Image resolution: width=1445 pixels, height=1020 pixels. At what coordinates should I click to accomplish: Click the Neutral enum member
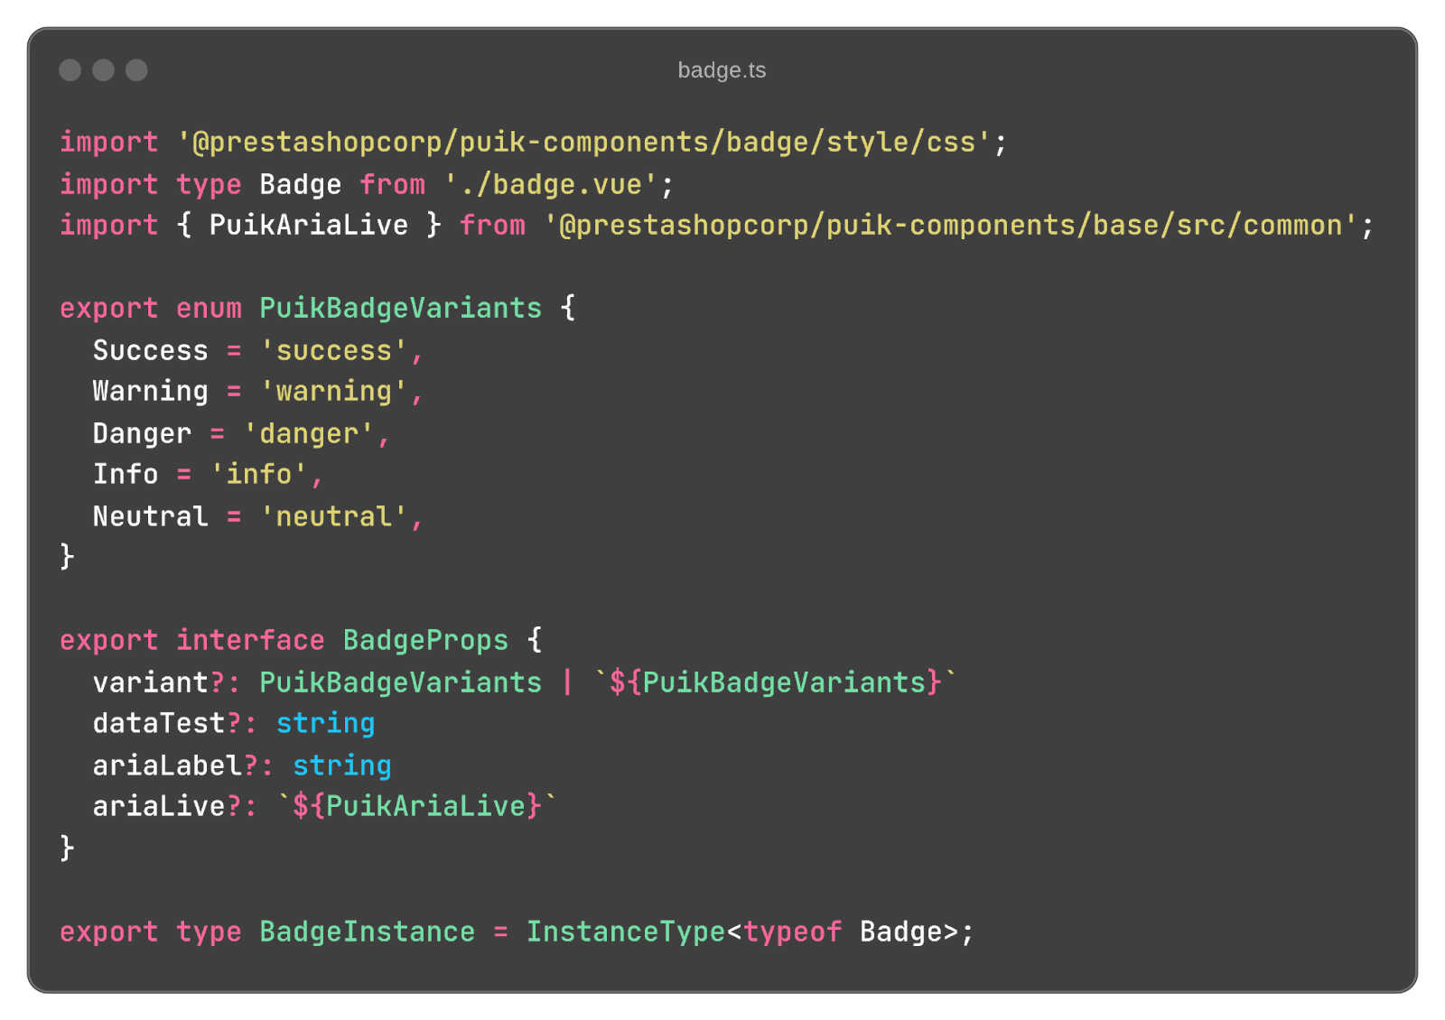click(x=151, y=516)
